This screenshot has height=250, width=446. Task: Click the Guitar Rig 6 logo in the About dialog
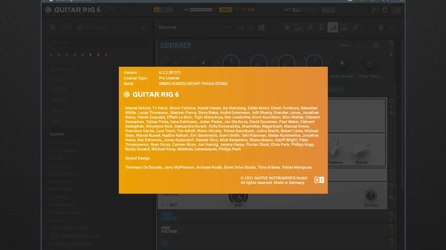pos(151,94)
